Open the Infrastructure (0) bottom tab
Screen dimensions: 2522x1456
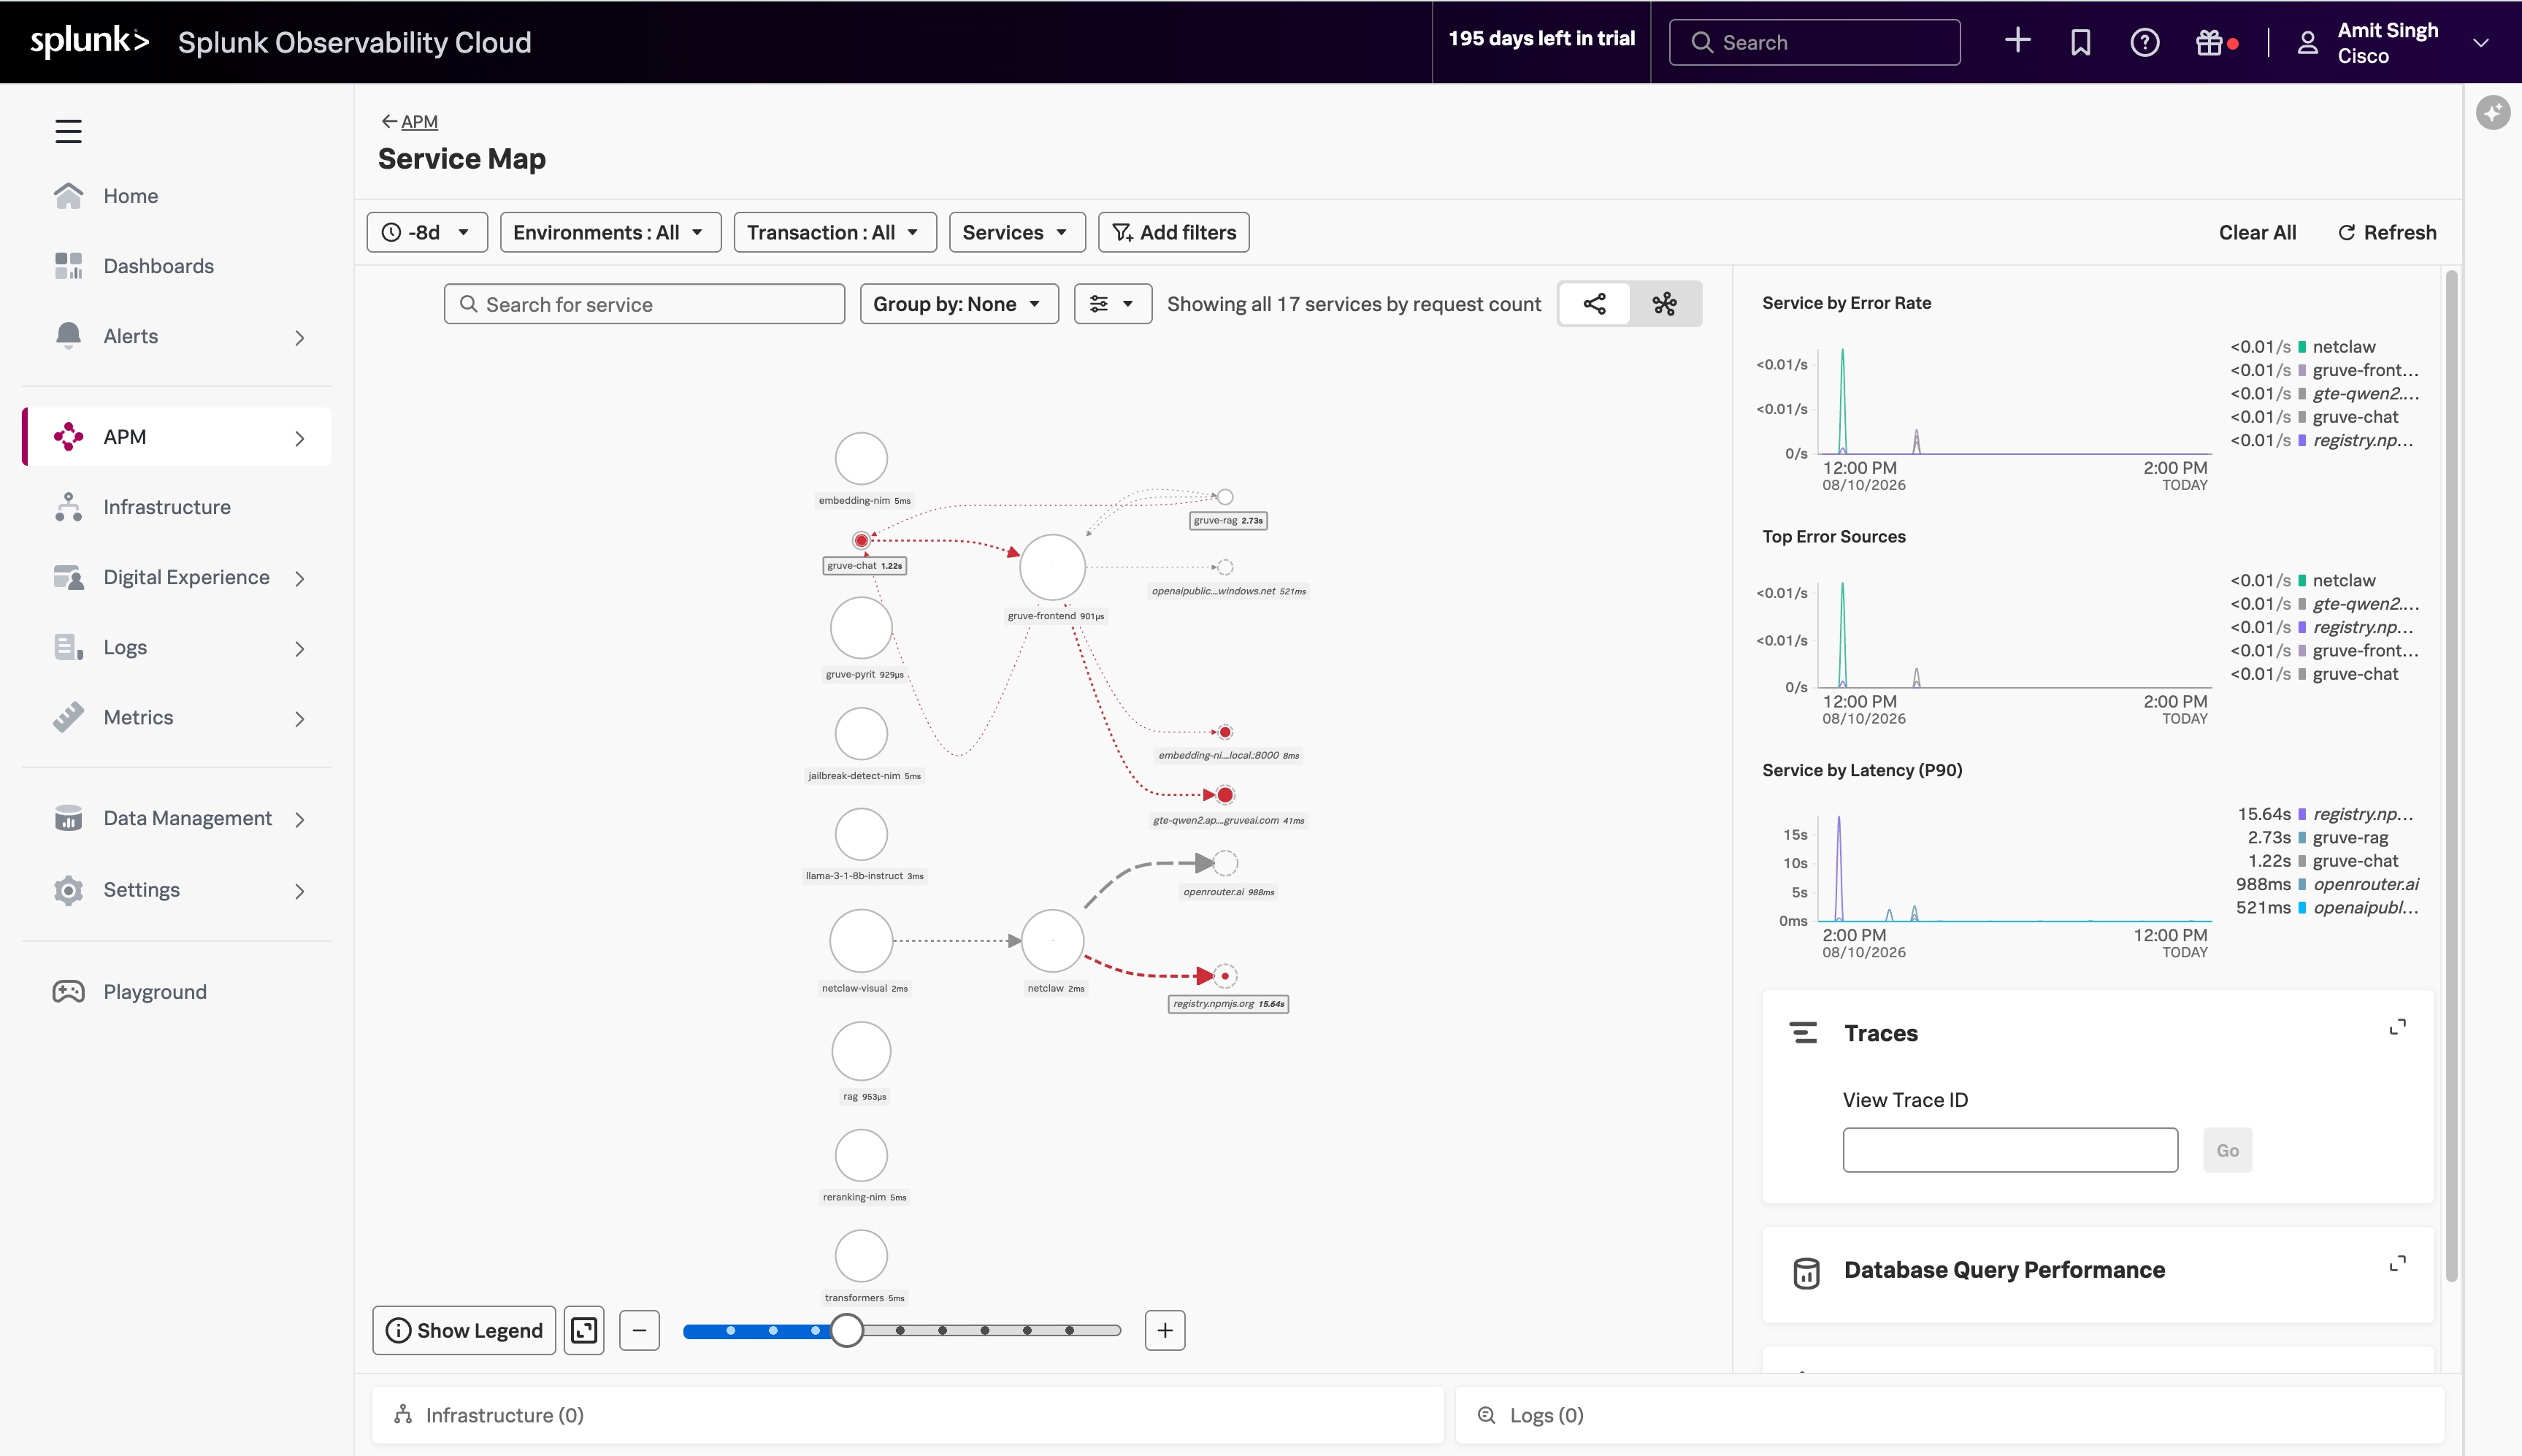click(x=907, y=1415)
